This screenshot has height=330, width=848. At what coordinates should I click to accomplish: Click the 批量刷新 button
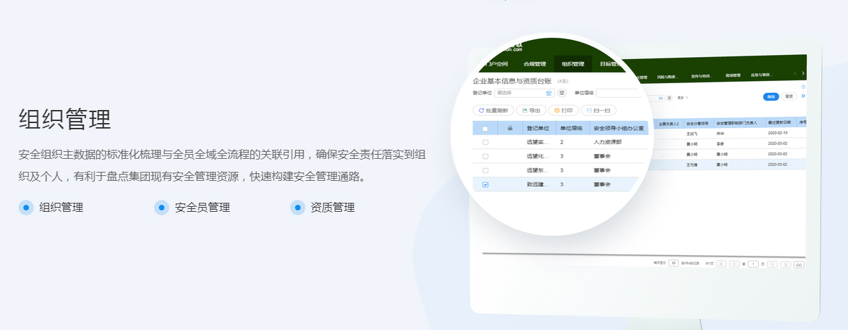[492, 110]
